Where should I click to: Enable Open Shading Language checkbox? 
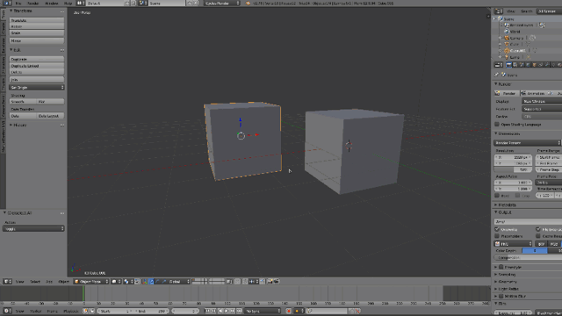(x=497, y=125)
